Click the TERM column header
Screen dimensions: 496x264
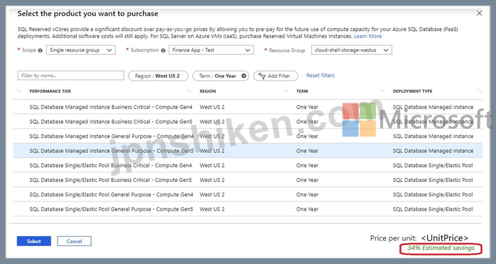pos(302,91)
